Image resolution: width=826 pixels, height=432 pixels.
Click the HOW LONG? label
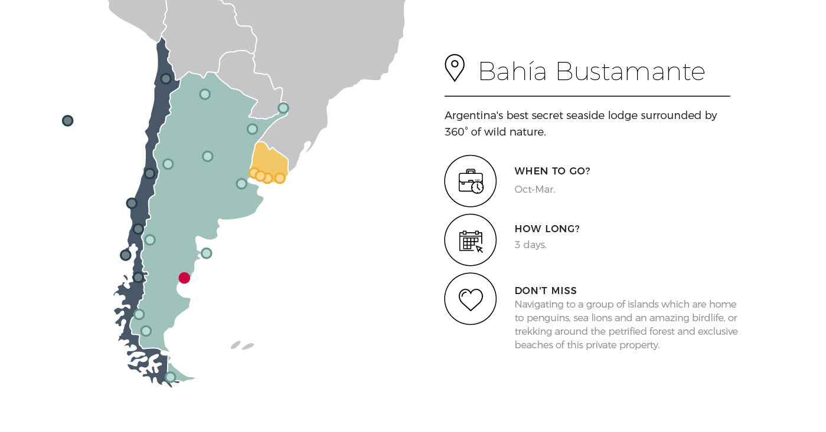pos(547,229)
